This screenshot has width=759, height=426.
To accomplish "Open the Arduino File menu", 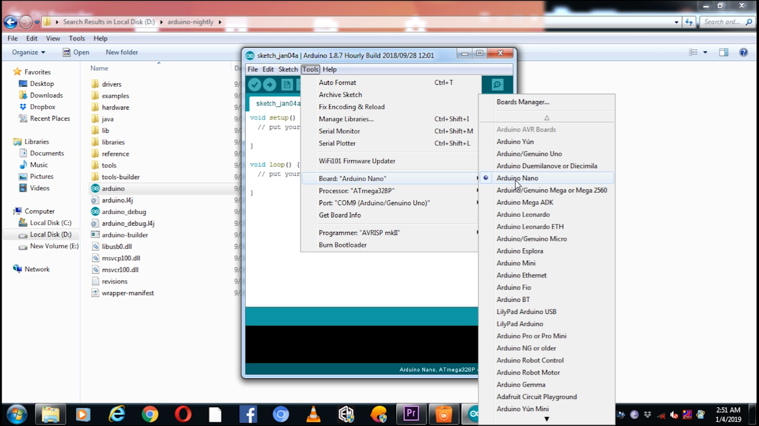I will click(x=253, y=69).
